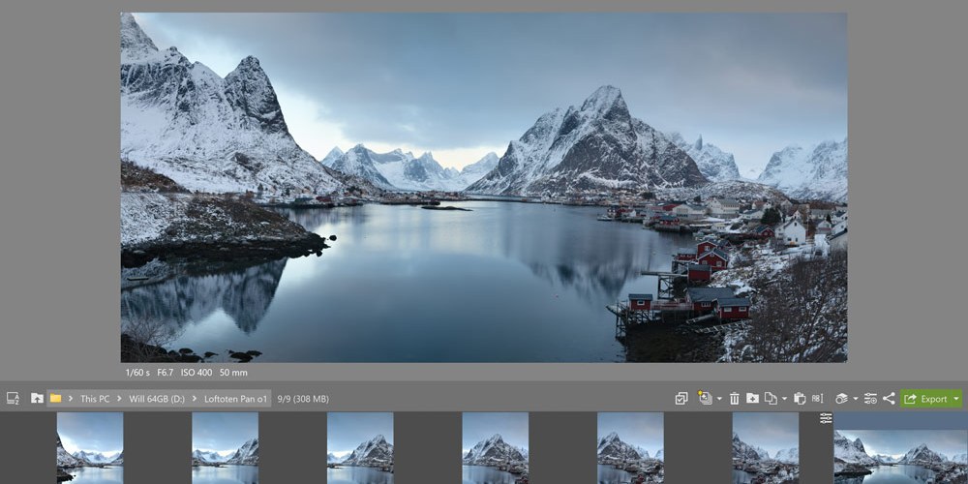Click the new folder icon
Image resolution: width=968 pixels, height=484 pixels.
click(752, 399)
